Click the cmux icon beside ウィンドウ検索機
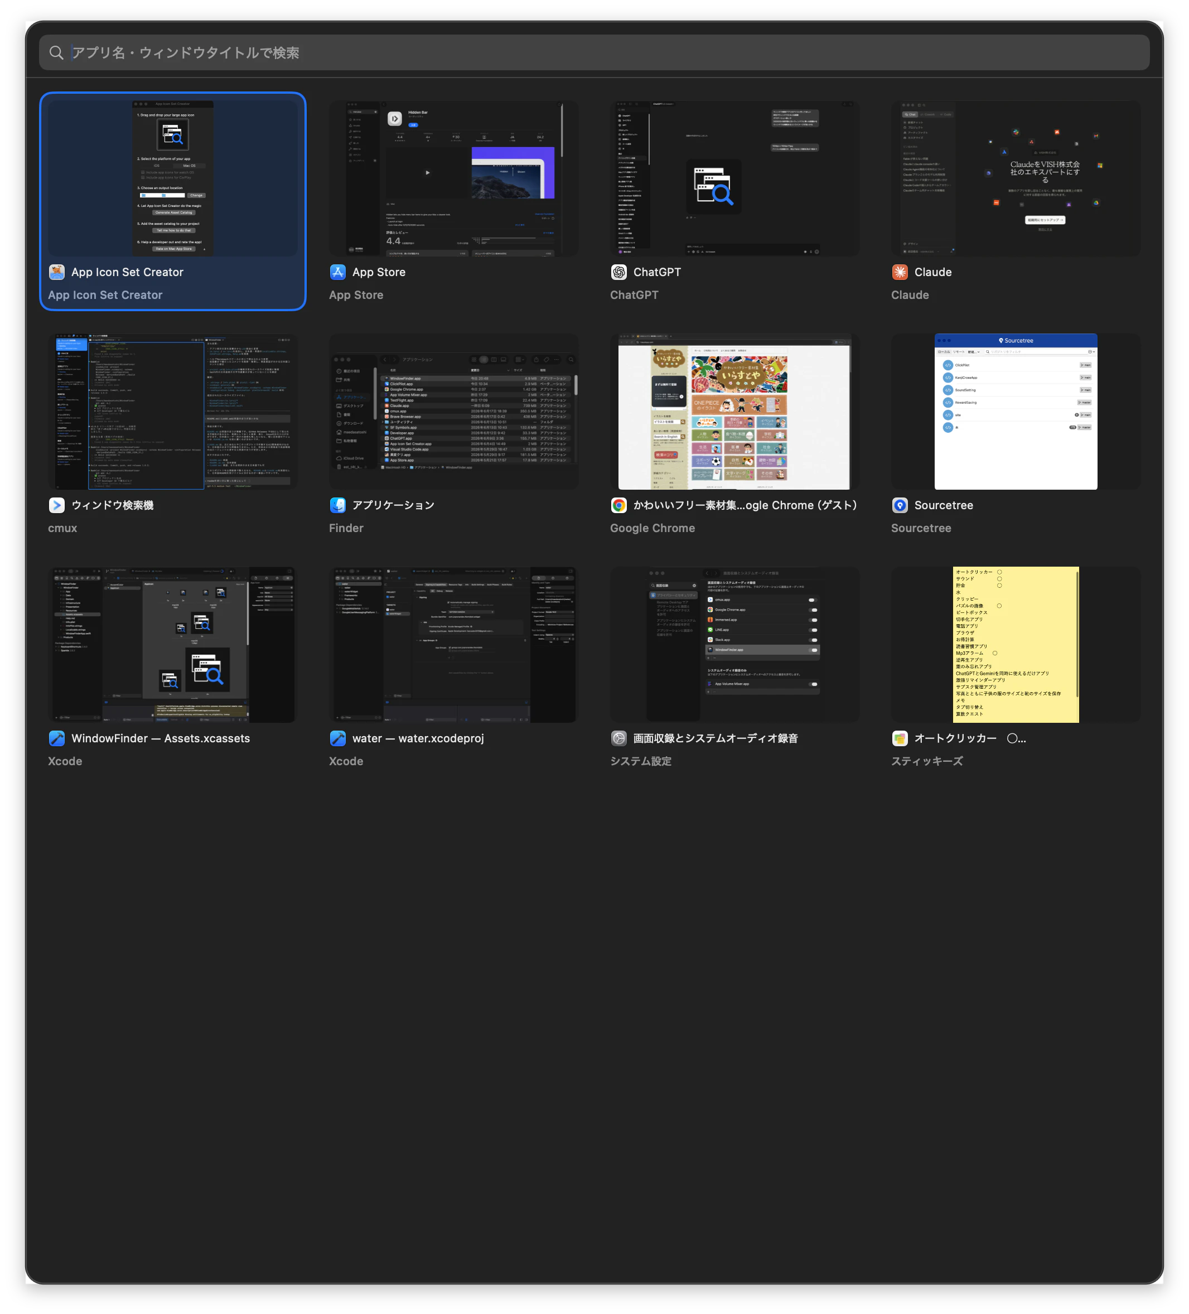 click(x=57, y=505)
